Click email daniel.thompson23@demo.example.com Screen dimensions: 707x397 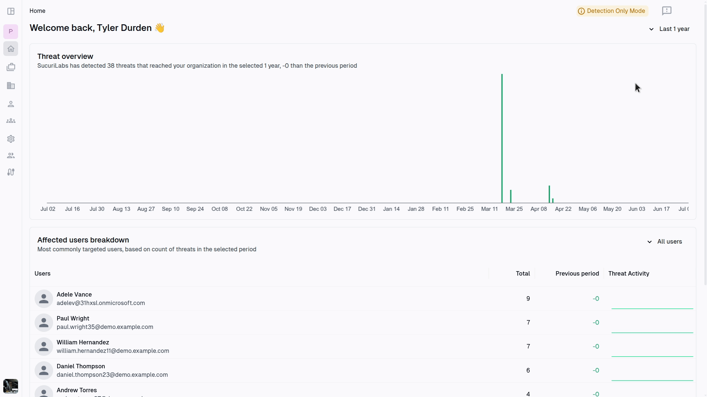pos(112,375)
